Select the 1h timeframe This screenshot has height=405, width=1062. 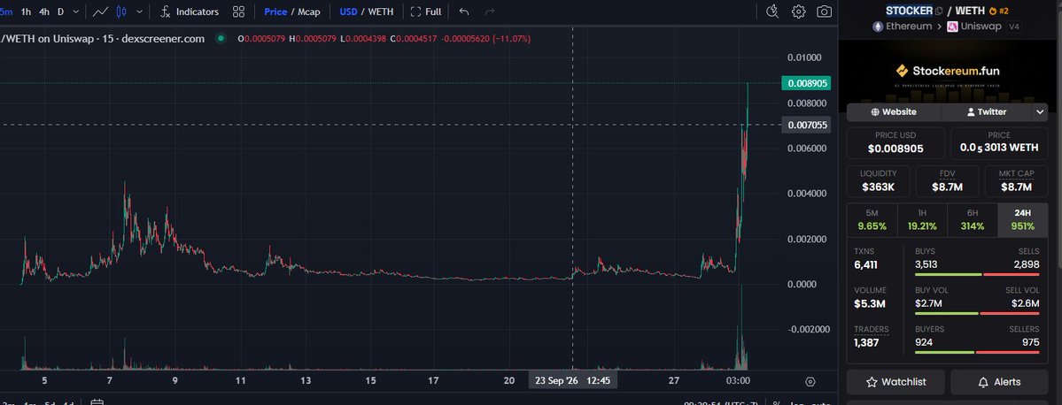[x=26, y=11]
